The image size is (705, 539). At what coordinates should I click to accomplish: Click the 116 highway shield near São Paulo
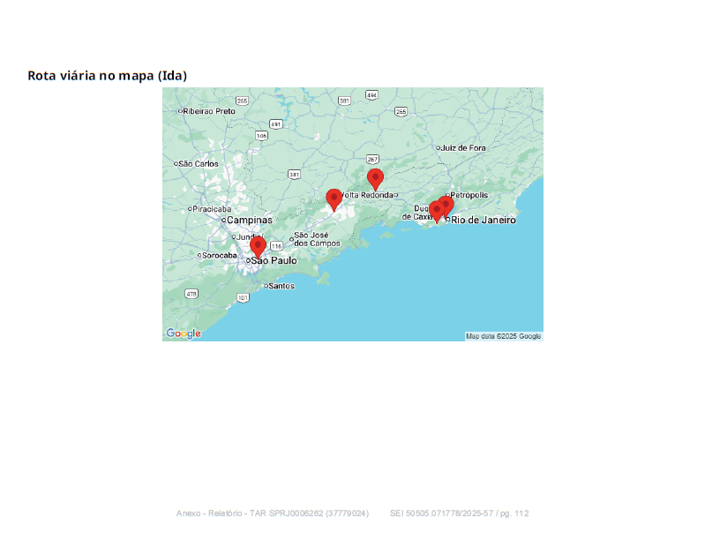276,245
